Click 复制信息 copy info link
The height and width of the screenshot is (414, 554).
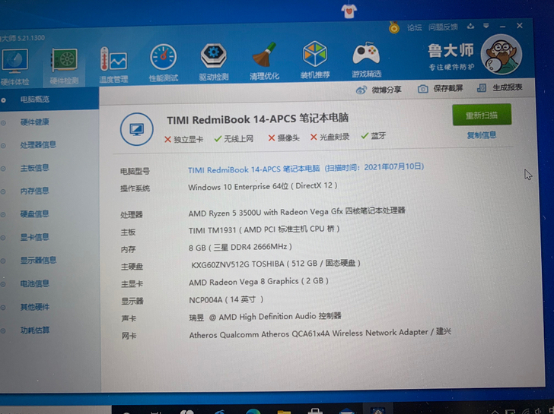[482, 135]
